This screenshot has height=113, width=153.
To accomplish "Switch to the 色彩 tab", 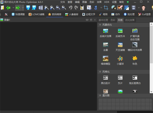I will point(113,20).
